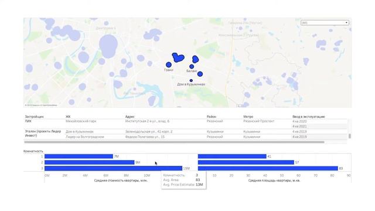
Task: Select the area bar labeled 41
Action: [x=232, y=156]
